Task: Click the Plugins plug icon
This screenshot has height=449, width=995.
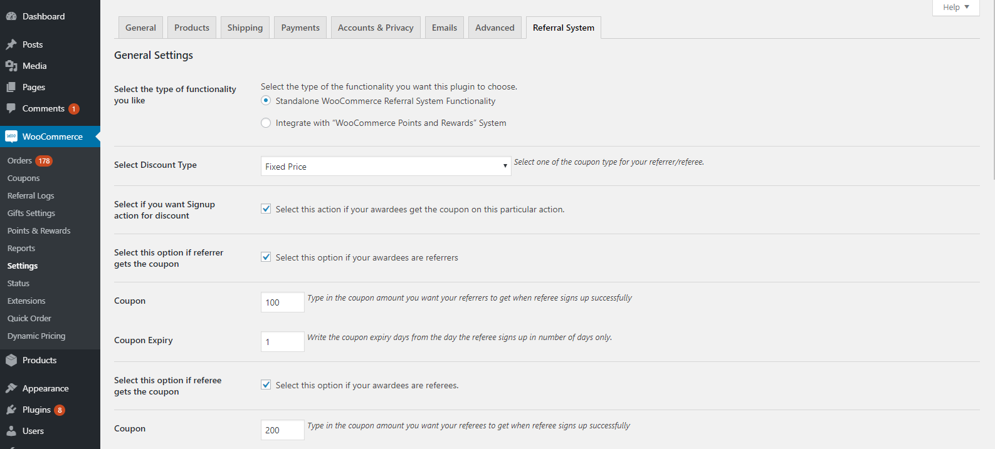Action: point(11,410)
